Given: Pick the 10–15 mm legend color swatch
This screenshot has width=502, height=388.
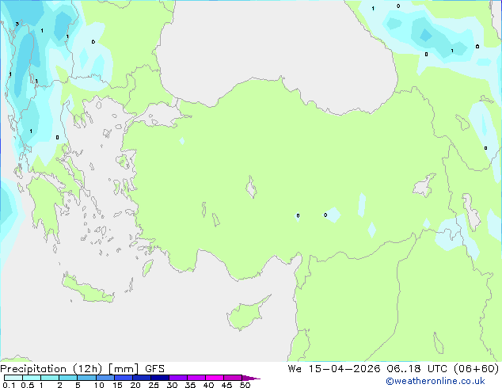Looking at the screenshot, I should (x=105, y=378).
